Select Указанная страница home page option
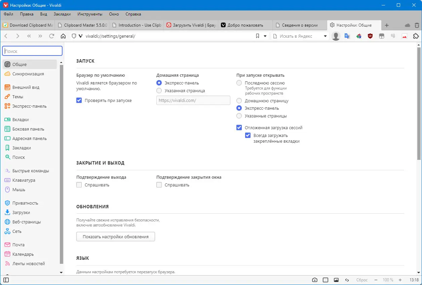The height and width of the screenshot is (285, 422). [159, 91]
